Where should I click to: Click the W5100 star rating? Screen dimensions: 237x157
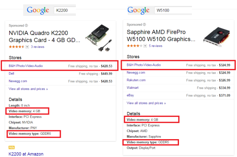click(x=135, y=46)
